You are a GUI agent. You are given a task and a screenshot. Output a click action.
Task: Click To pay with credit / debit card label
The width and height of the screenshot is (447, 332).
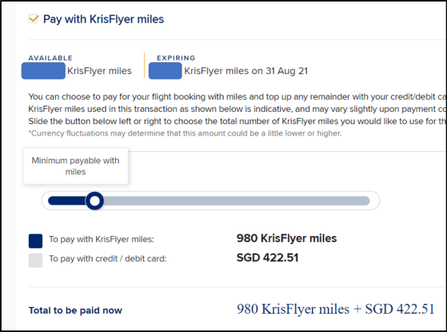[x=107, y=259]
